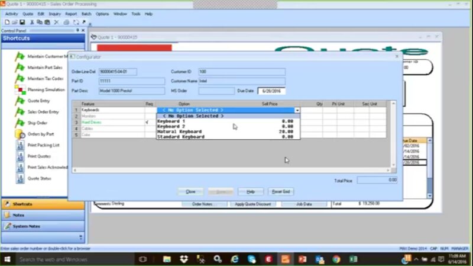Launch Ship Order shortcut
Viewport: 473px width, 266px height.
point(38,123)
